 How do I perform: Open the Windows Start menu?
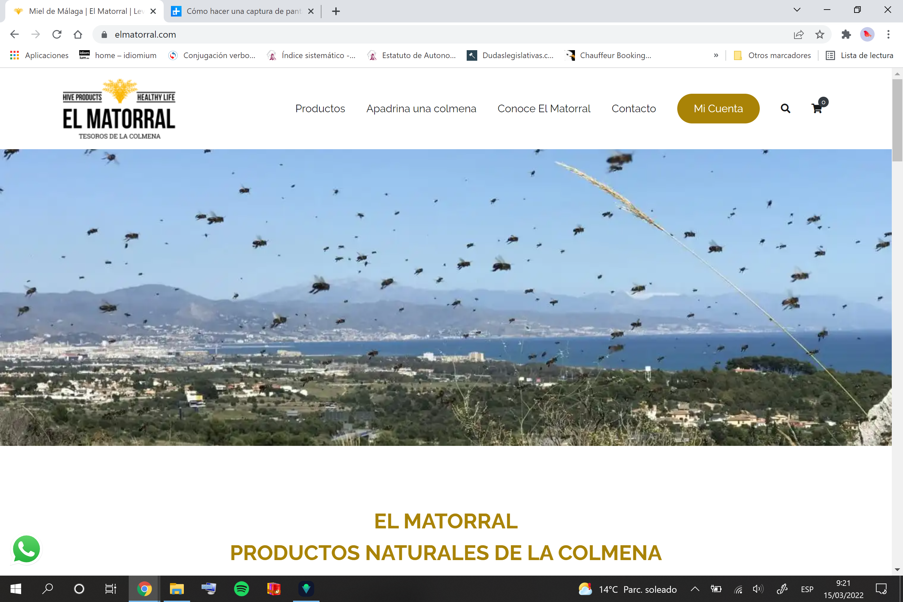16,589
